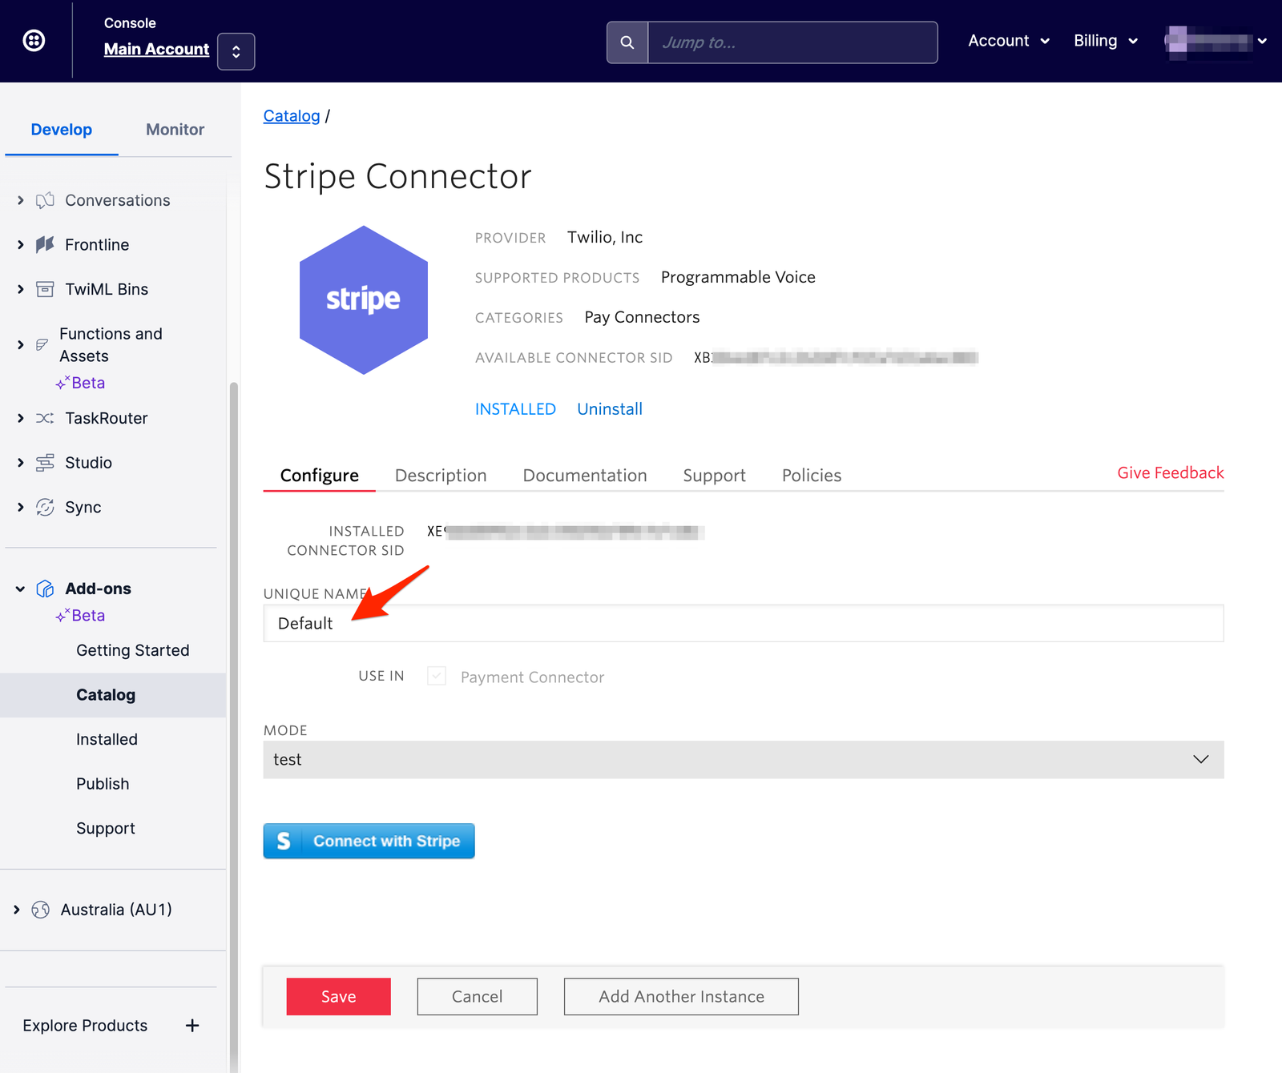Open TwiML Bins via its icon
This screenshot has height=1073, width=1282.
coord(45,289)
